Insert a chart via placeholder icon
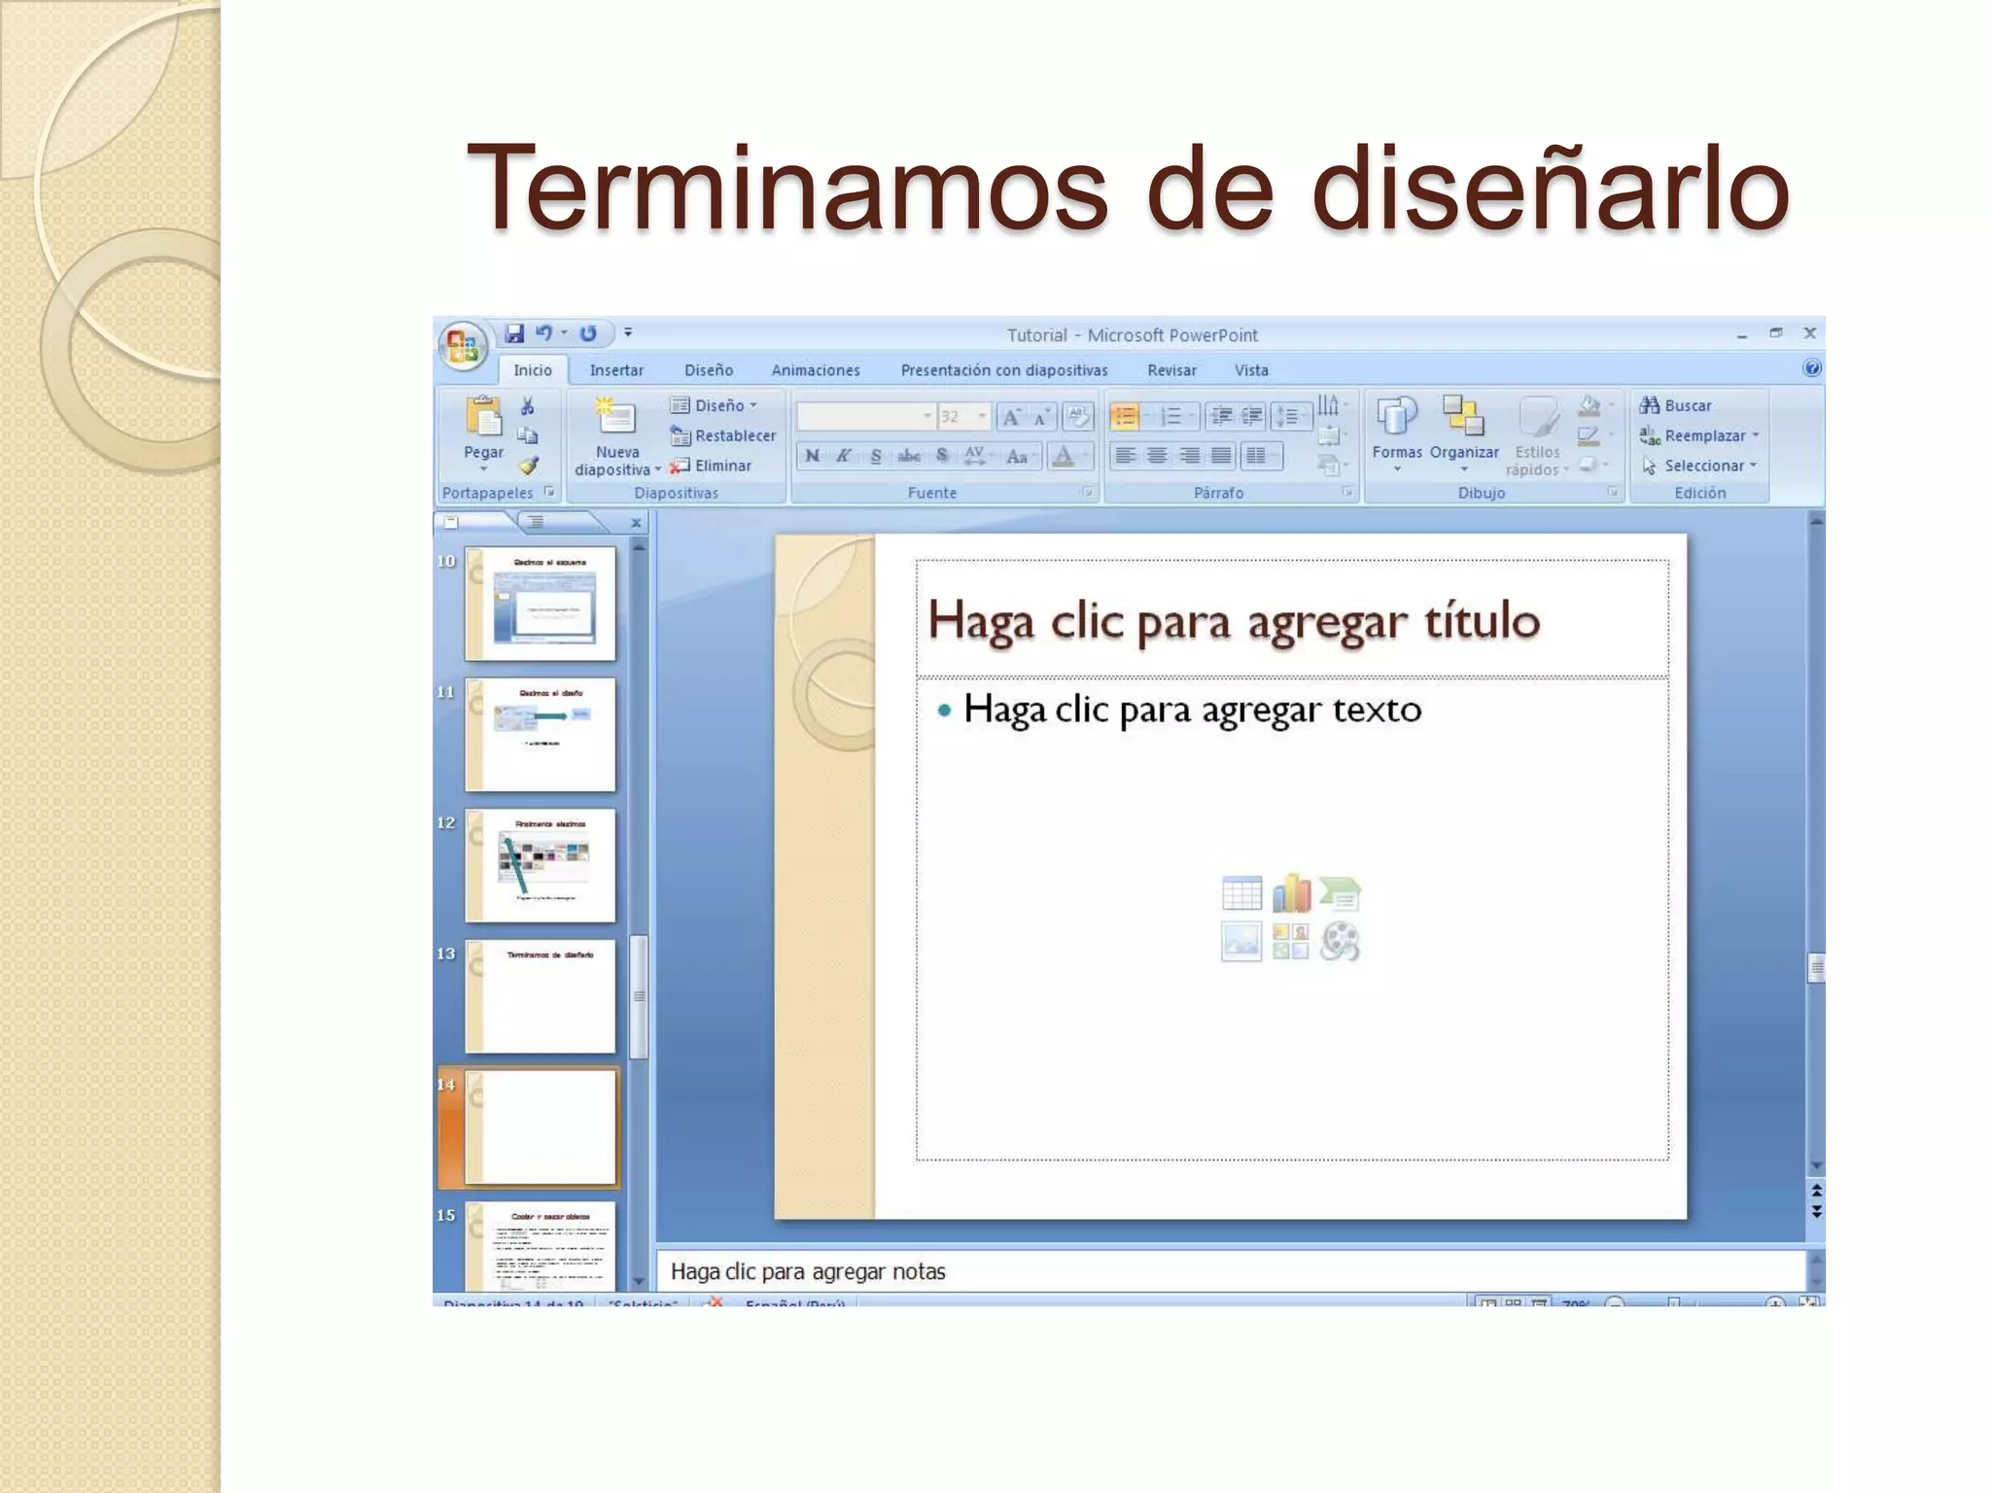The image size is (1991, 1493). (x=1291, y=893)
